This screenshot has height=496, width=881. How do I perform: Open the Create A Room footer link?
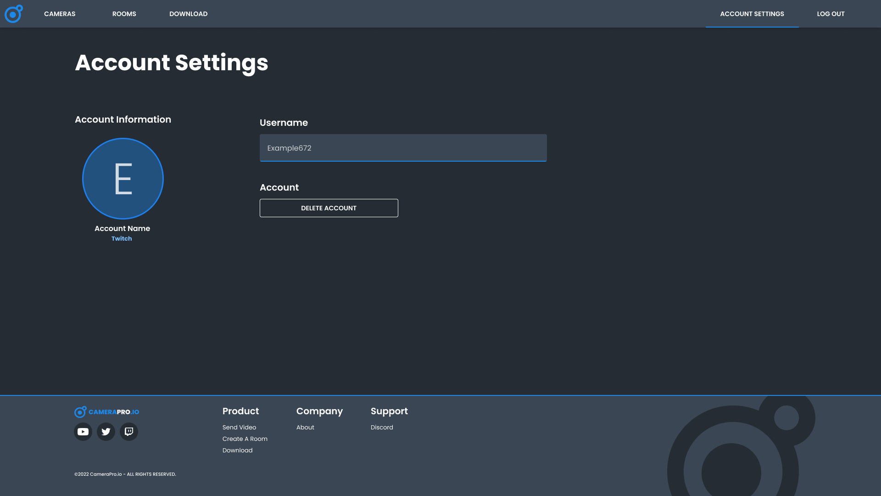[245, 439]
